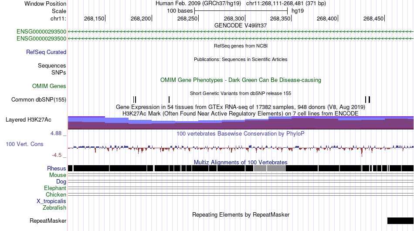The height and width of the screenshot is (231, 414).
Task: Open Short Genetic Variants from dbSNP title
Action: [x=241, y=93]
